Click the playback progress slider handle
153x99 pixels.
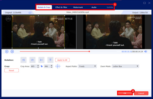[x=89, y=51]
